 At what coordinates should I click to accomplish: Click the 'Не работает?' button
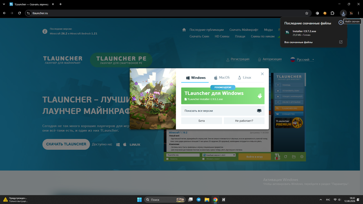click(244, 121)
